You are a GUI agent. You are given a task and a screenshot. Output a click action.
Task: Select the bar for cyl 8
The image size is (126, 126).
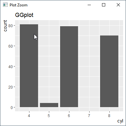(x=109, y=71)
